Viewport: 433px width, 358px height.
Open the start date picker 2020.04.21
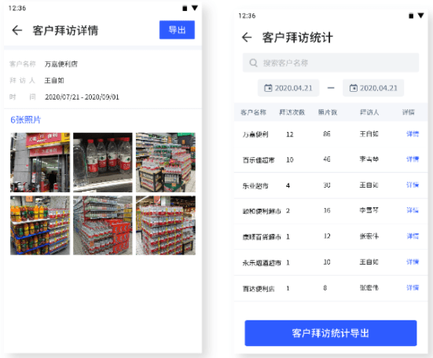click(288, 88)
